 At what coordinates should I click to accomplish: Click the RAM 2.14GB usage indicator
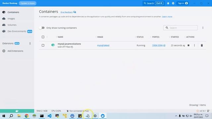click(42, 111)
